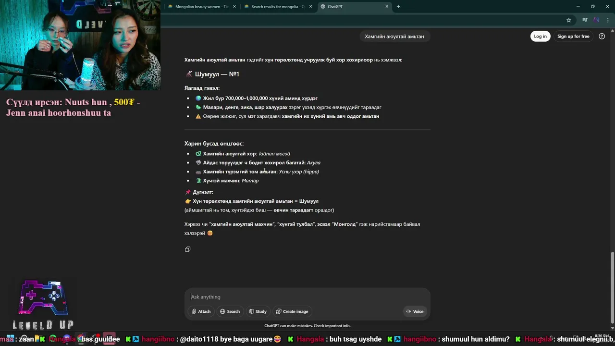
Task: Click the LevelD Up logo overlay
Action: pos(43,305)
